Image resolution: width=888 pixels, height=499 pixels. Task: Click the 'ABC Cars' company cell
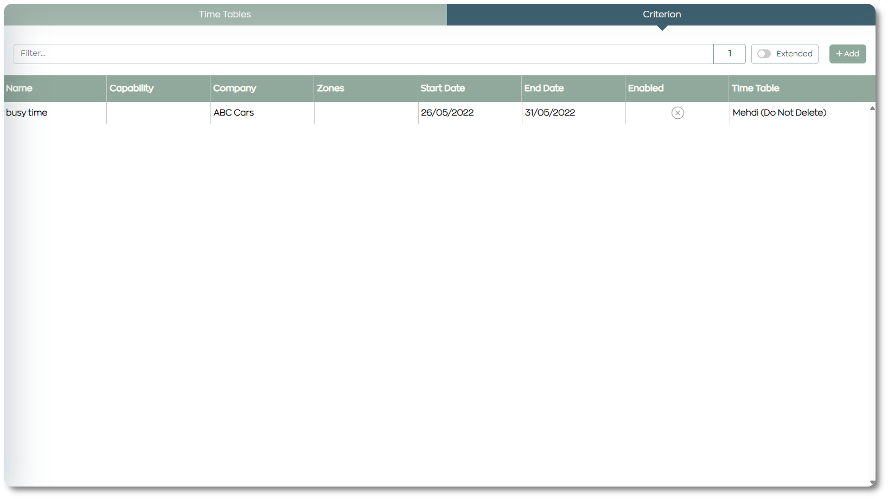click(262, 113)
